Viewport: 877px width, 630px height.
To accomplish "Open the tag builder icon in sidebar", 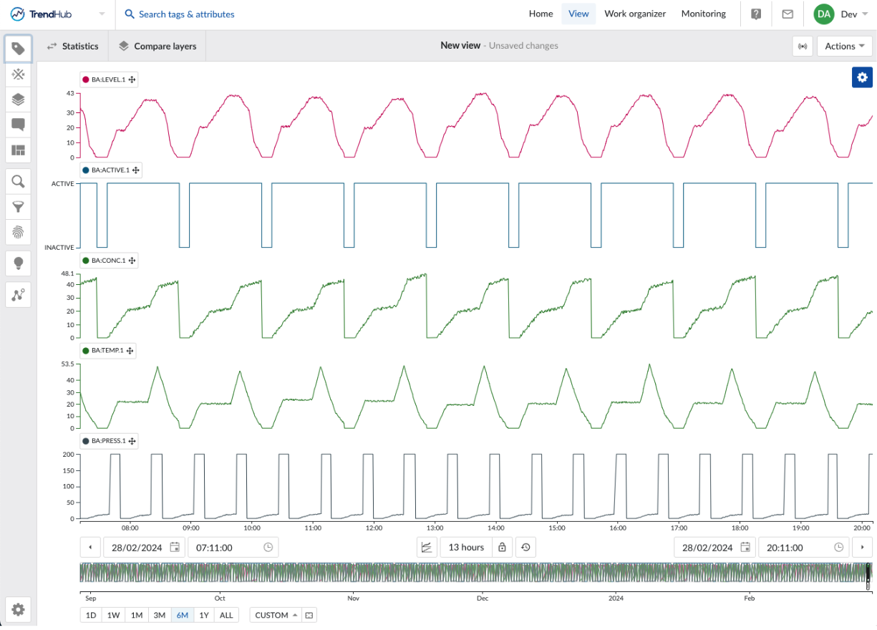I will pos(19,74).
